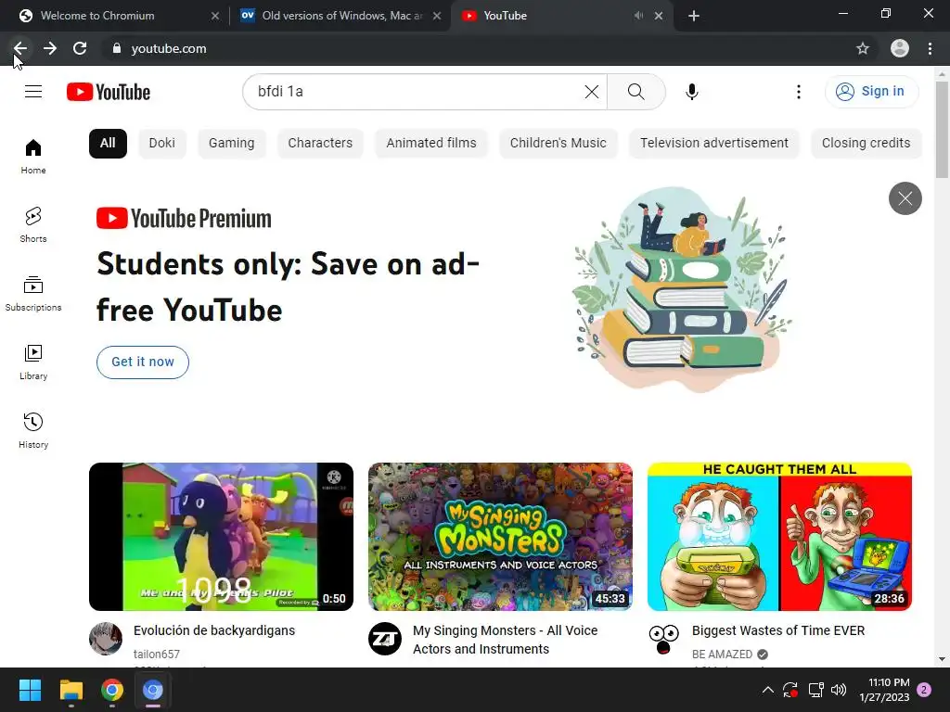Open the taskbar clock and date

[884, 690]
